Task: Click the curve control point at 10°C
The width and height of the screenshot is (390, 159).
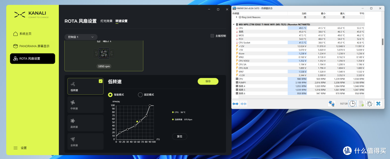Action: click(x=120, y=133)
